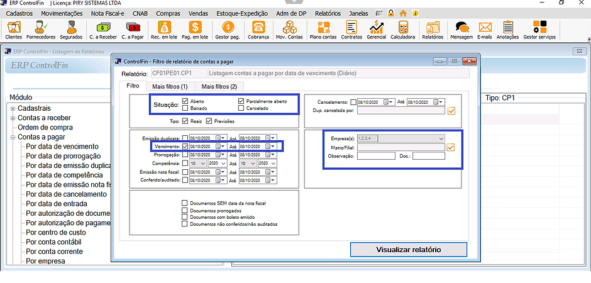Select Por centro de custo tree item

click(56, 233)
